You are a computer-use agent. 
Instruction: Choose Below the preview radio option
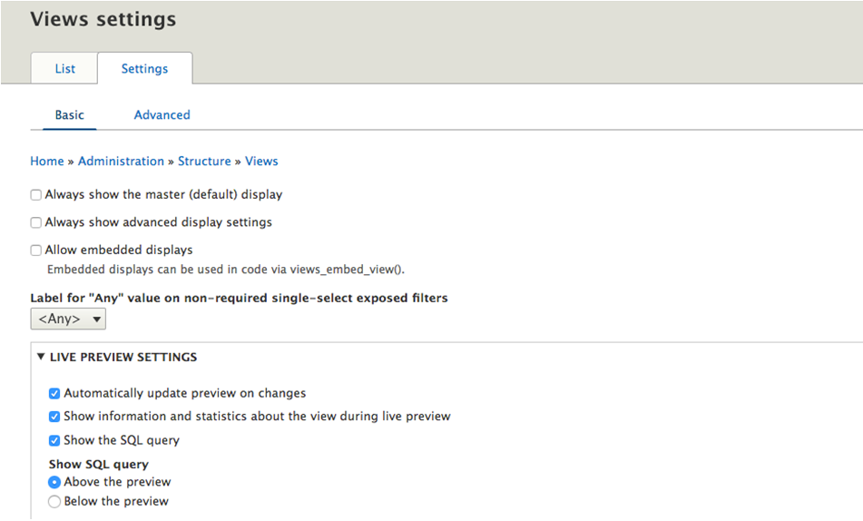click(x=54, y=502)
